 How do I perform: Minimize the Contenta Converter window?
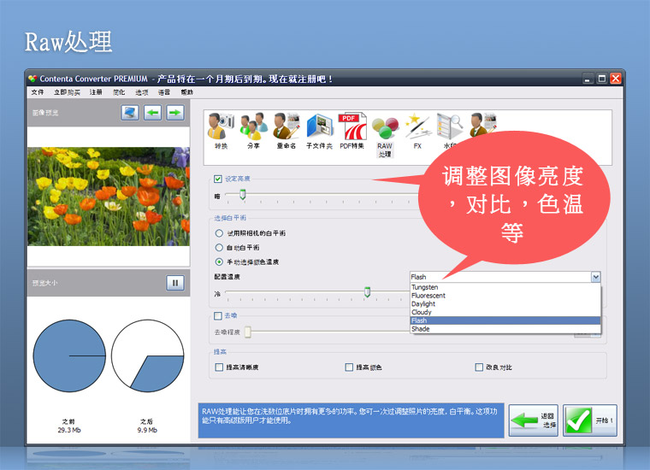pyautogui.click(x=588, y=79)
